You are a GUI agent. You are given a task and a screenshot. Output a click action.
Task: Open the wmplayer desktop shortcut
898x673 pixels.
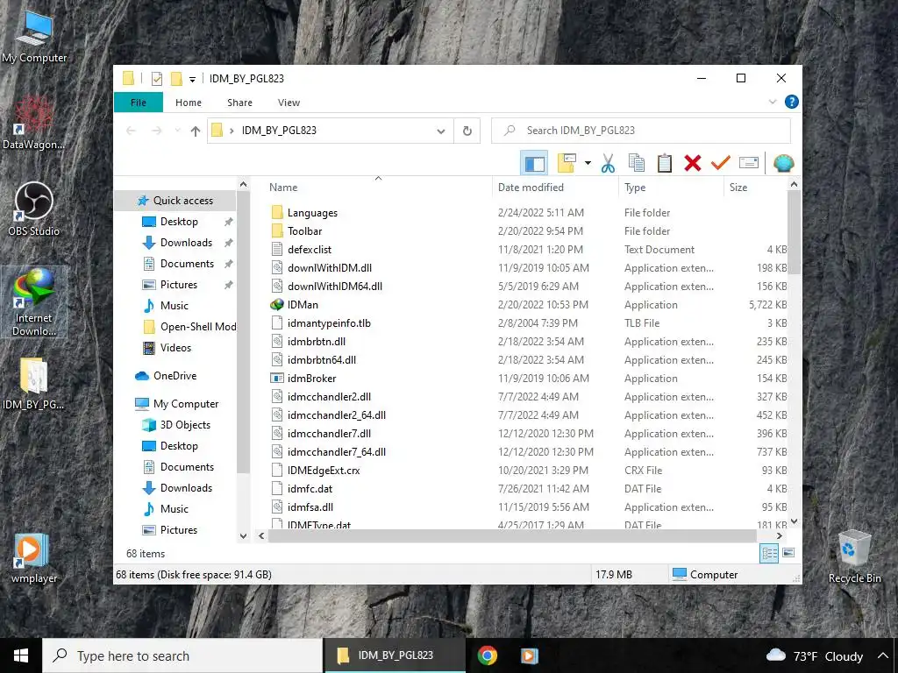click(x=34, y=558)
